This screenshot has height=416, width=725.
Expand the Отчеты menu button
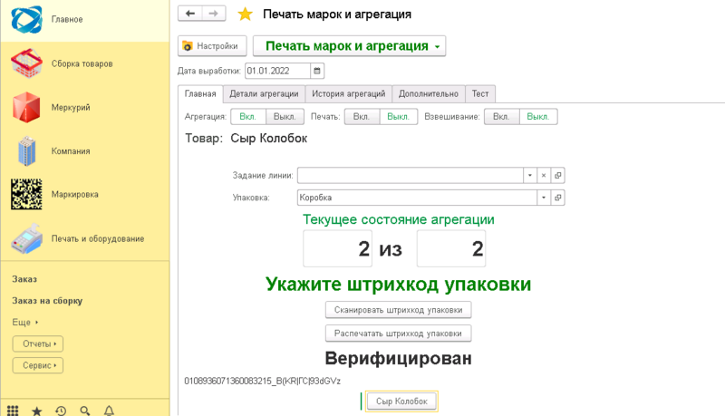point(37,343)
